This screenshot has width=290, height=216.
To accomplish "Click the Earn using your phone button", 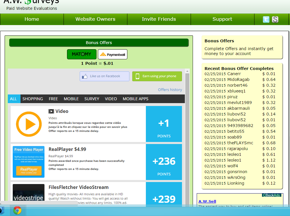I will point(157,76).
